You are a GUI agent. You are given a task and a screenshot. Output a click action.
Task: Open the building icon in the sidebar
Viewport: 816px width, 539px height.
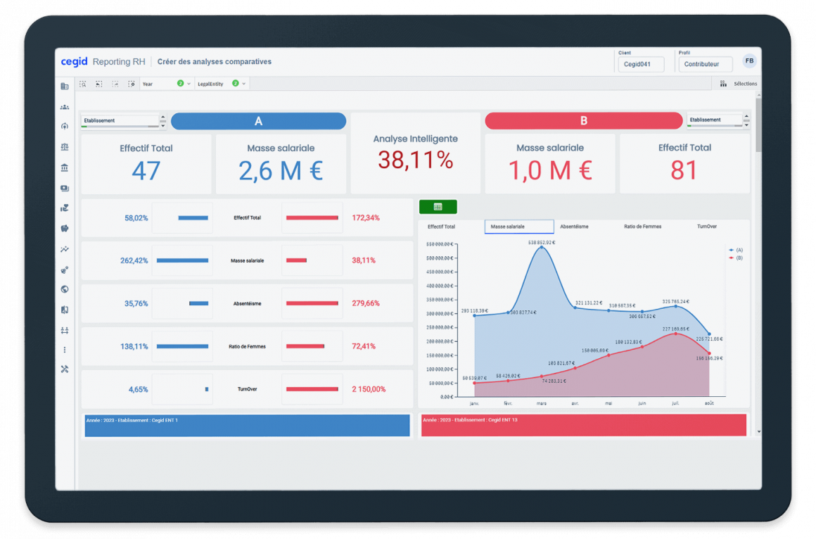pos(65,86)
